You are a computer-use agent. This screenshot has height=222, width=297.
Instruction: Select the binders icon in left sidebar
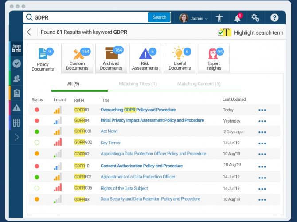click(16, 49)
